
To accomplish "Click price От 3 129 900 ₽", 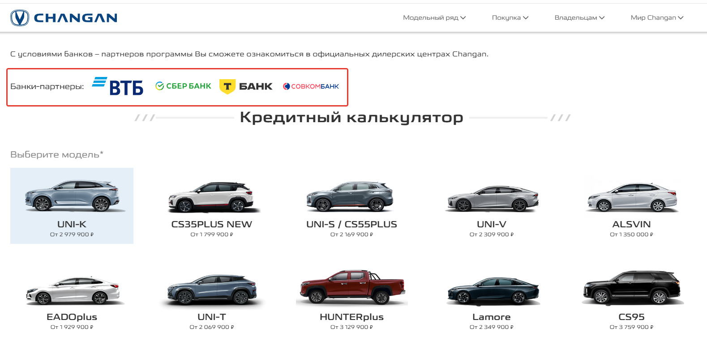I will coord(351,327).
